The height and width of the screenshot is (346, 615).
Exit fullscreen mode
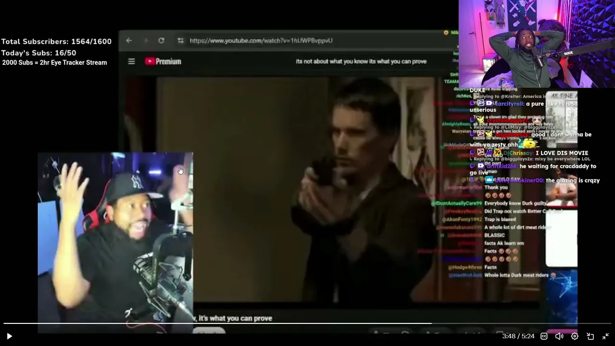point(606,336)
